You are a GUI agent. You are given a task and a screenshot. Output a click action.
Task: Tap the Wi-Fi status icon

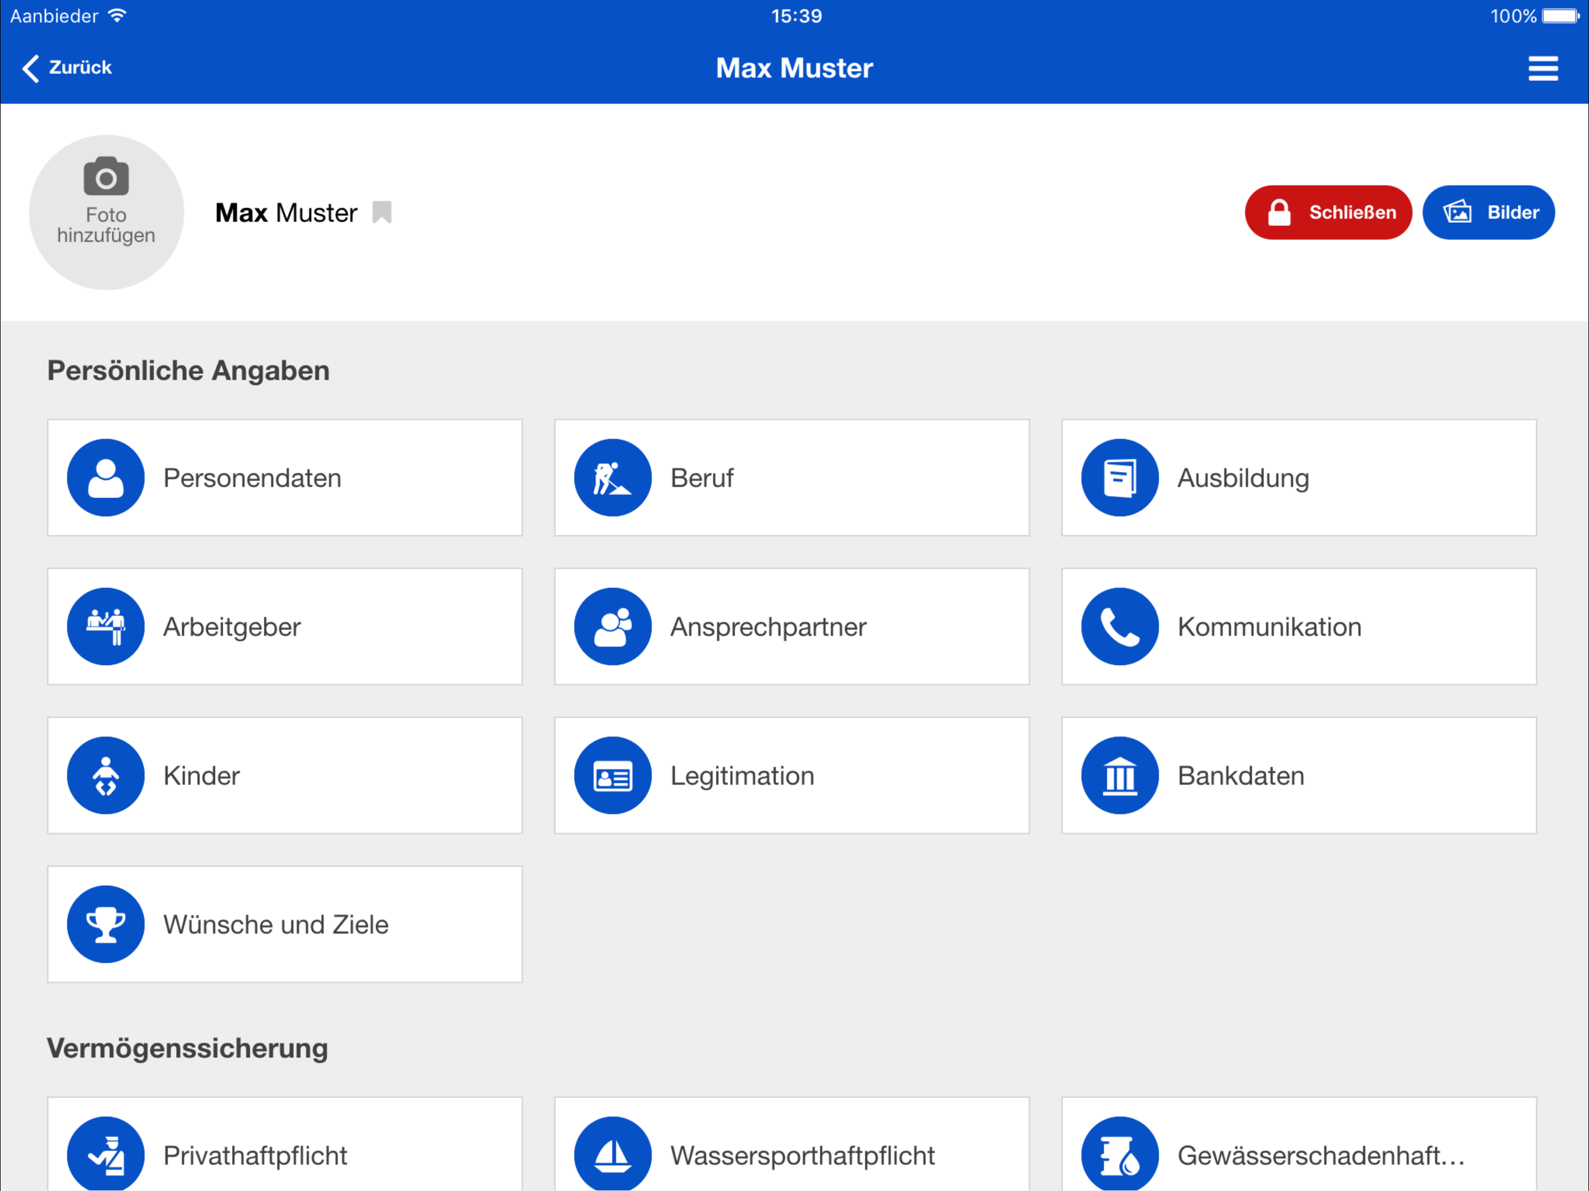tap(117, 16)
